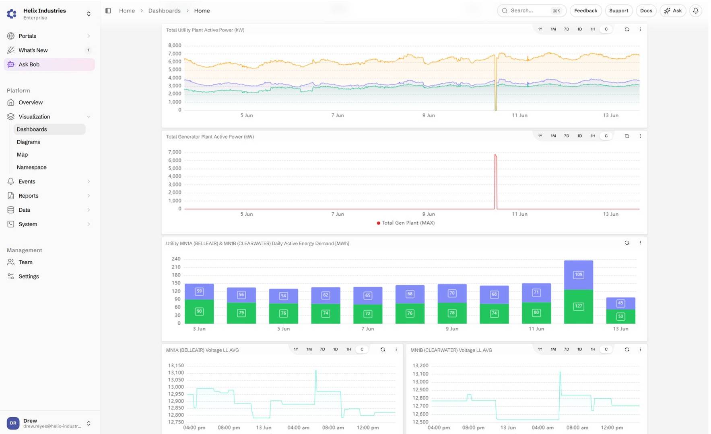Select 1Y range on Total Generator Plant chart
This screenshot has height=434, width=711.
540,136
